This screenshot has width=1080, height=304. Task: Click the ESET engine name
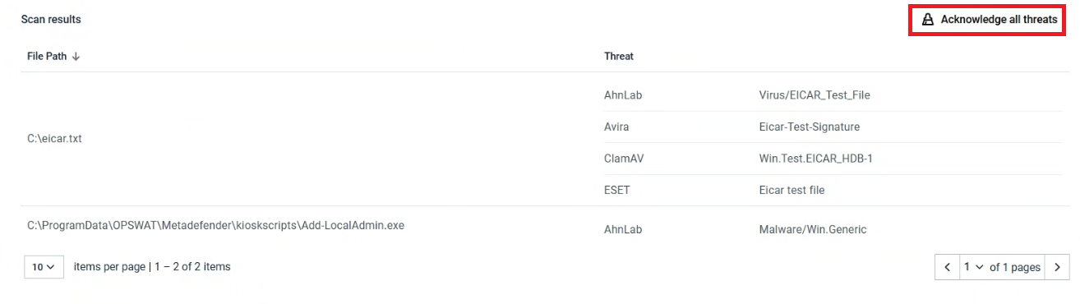pyautogui.click(x=617, y=190)
